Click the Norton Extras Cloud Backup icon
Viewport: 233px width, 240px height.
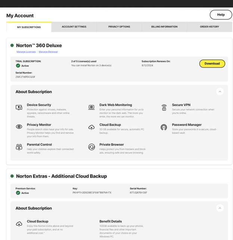pyautogui.click(x=19, y=224)
